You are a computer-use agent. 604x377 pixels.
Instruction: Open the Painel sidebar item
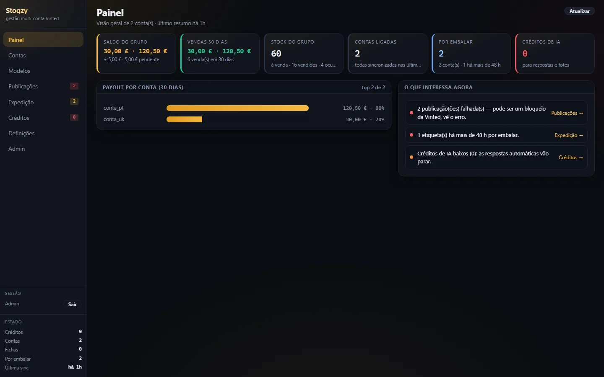pyautogui.click(x=43, y=40)
